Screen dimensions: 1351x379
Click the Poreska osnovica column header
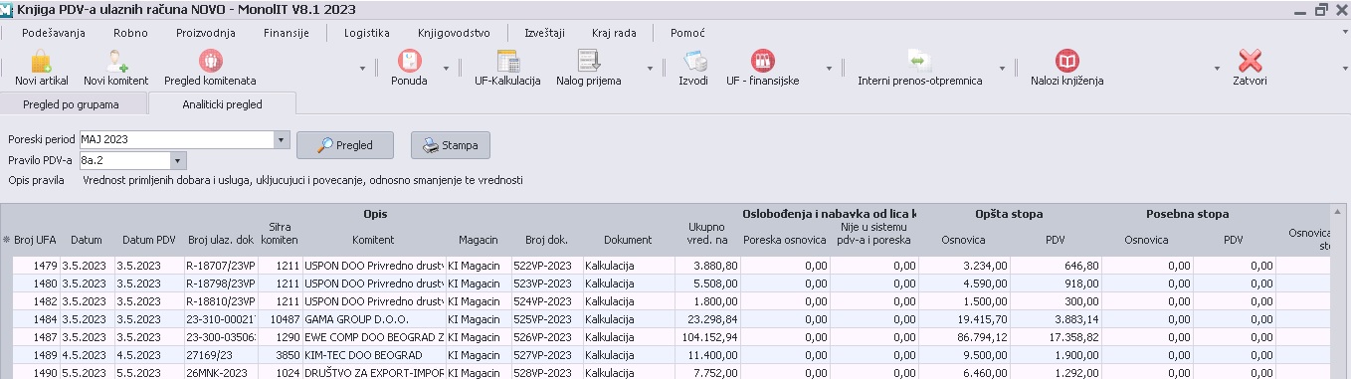pyautogui.click(x=785, y=240)
